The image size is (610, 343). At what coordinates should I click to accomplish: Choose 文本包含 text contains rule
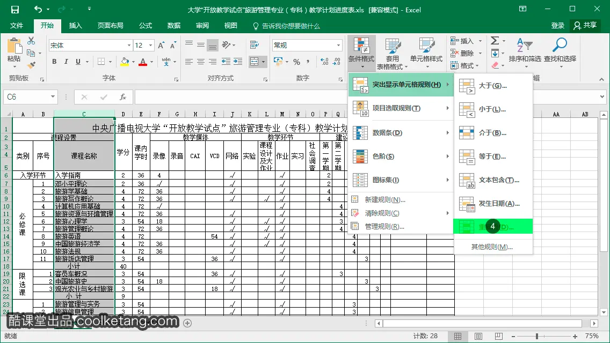point(493,180)
